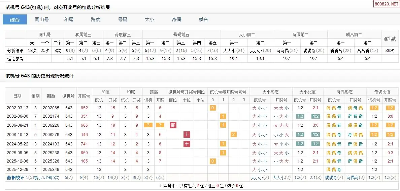Select the 跨度 tab
The image size is (400, 191).
[96, 19]
